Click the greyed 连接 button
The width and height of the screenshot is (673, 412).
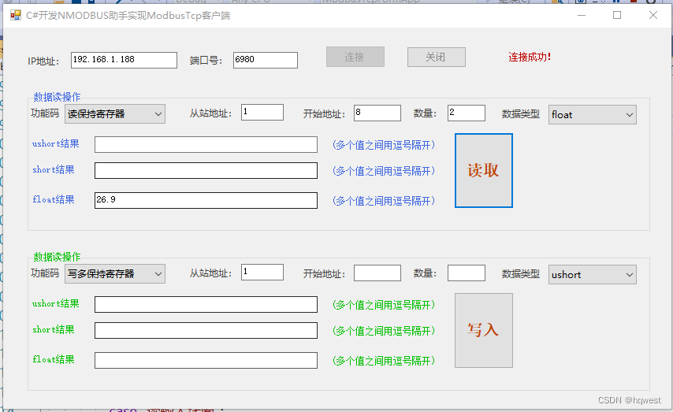(x=355, y=57)
